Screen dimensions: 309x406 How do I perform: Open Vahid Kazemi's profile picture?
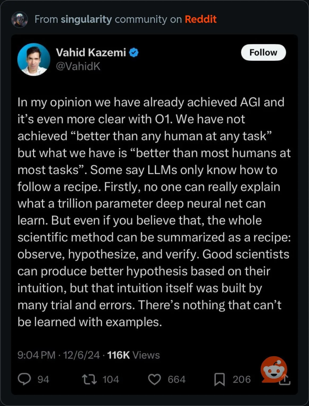click(x=34, y=59)
